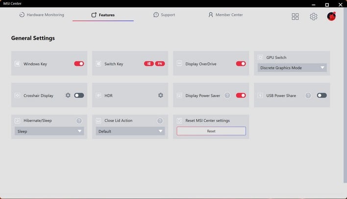Select the Windows logo Switch Key option
This screenshot has height=199, width=347.
(x=149, y=64)
